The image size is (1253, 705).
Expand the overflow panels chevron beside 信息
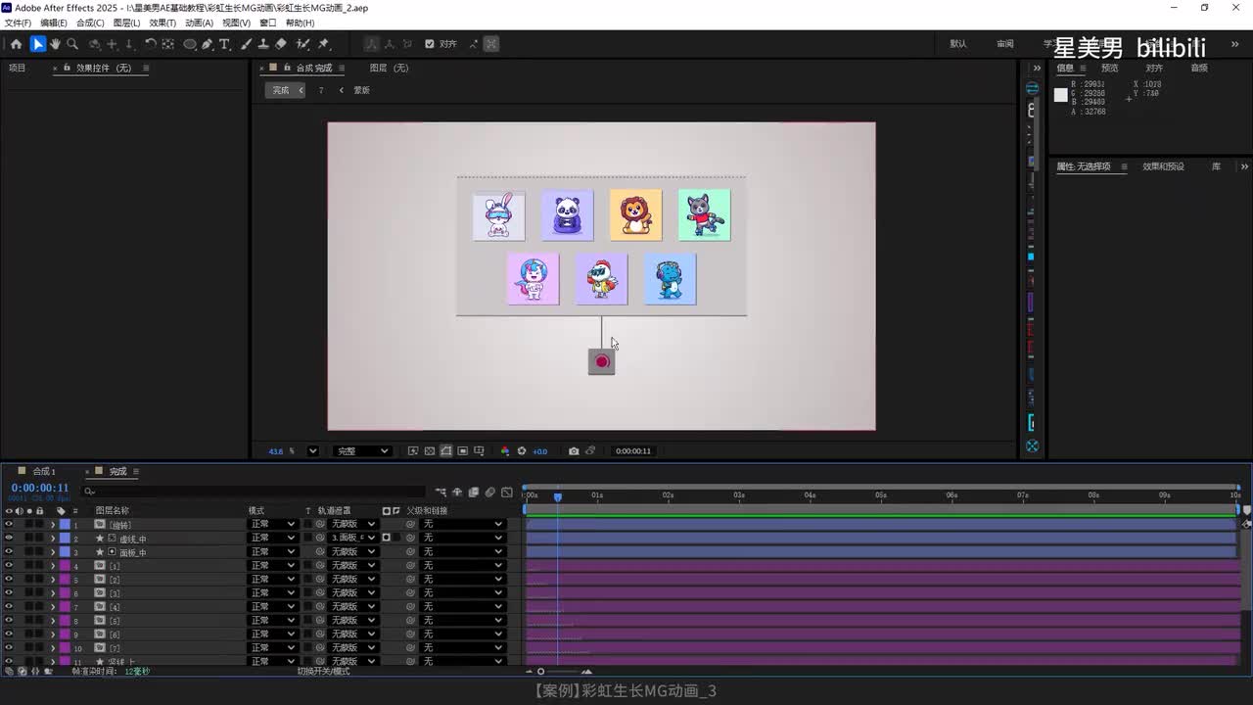pyautogui.click(x=1037, y=69)
